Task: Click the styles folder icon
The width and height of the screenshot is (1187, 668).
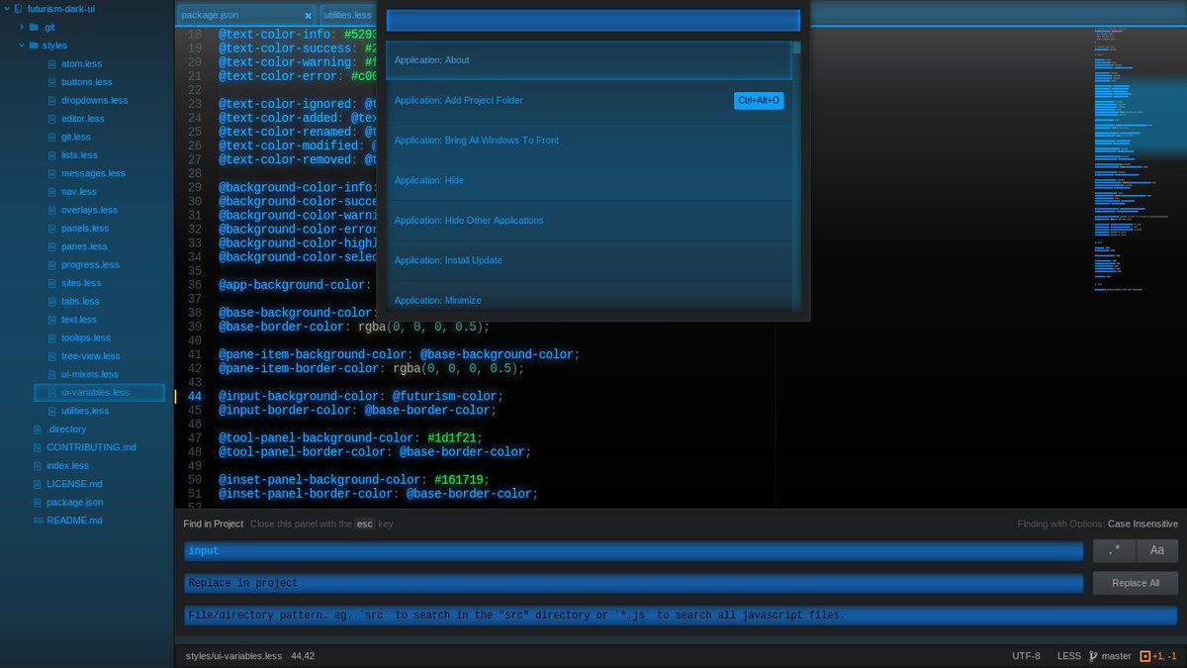Action: [x=34, y=46]
